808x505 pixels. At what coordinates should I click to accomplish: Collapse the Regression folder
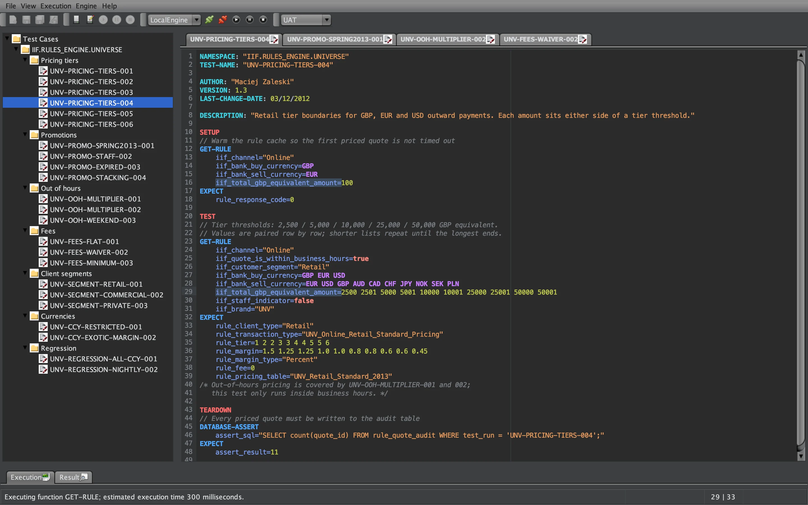[25, 348]
